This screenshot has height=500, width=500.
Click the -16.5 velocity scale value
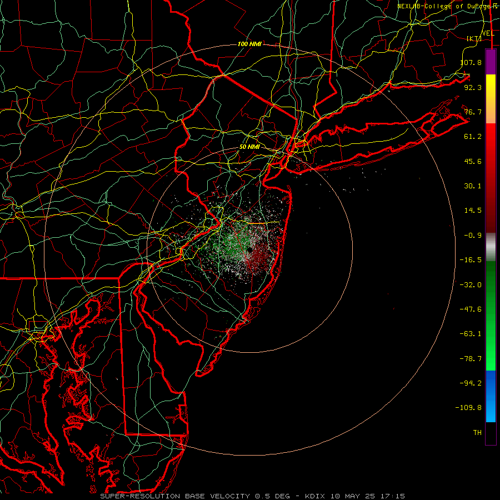(471, 260)
